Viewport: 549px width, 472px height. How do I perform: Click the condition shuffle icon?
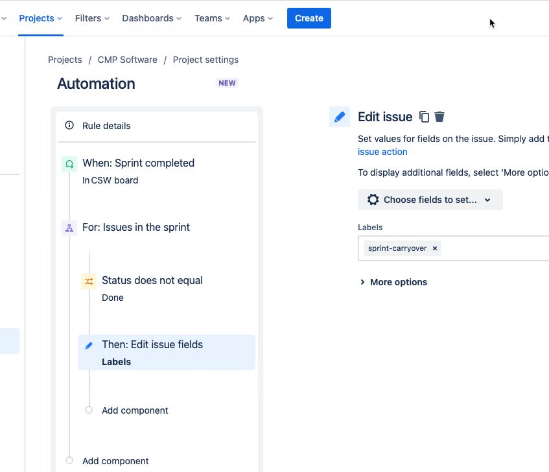point(89,281)
